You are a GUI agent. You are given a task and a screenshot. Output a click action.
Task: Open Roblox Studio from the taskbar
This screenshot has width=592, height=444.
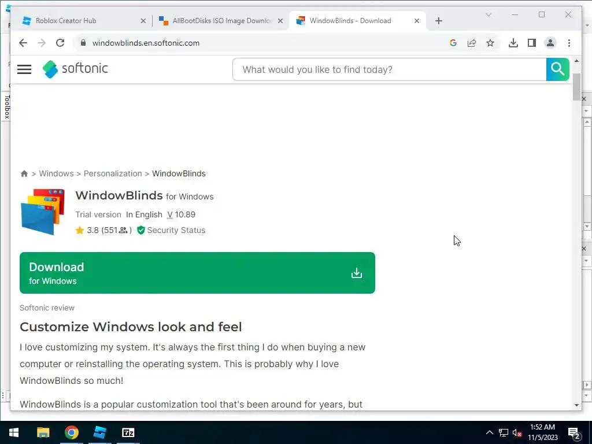[x=100, y=432]
